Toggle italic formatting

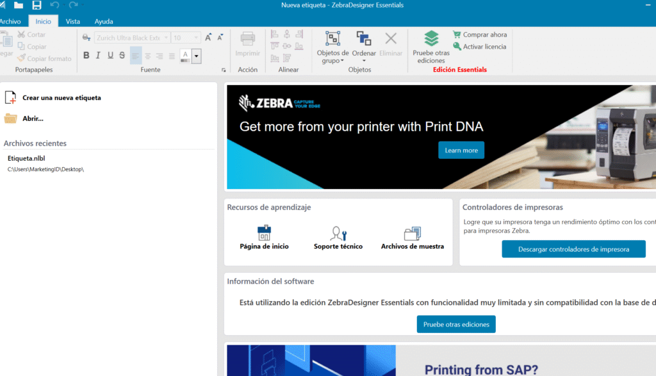tap(98, 55)
